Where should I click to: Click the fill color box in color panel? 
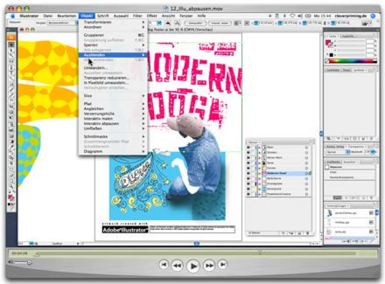(328, 42)
